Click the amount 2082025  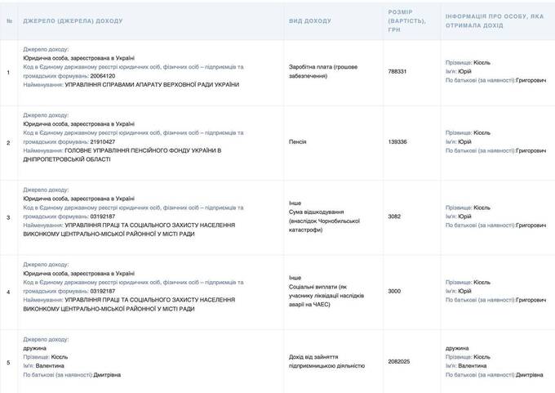[x=399, y=362]
